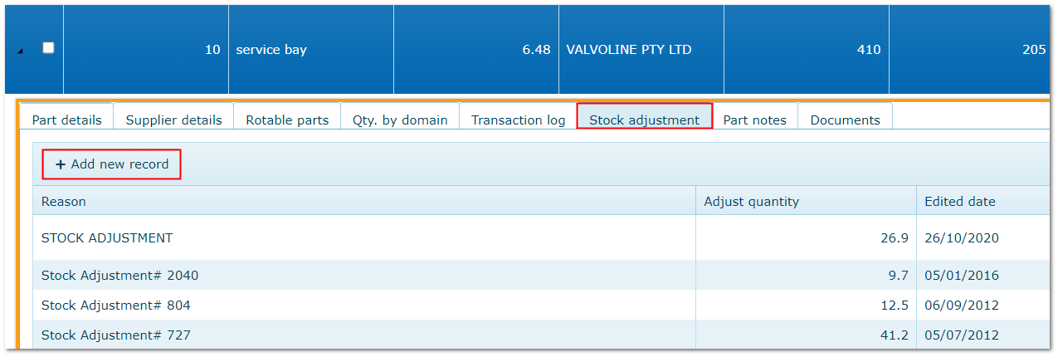This screenshot has width=1058, height=357.
Task: Click the plus icon beside Add new record
Action: (61, 164)
